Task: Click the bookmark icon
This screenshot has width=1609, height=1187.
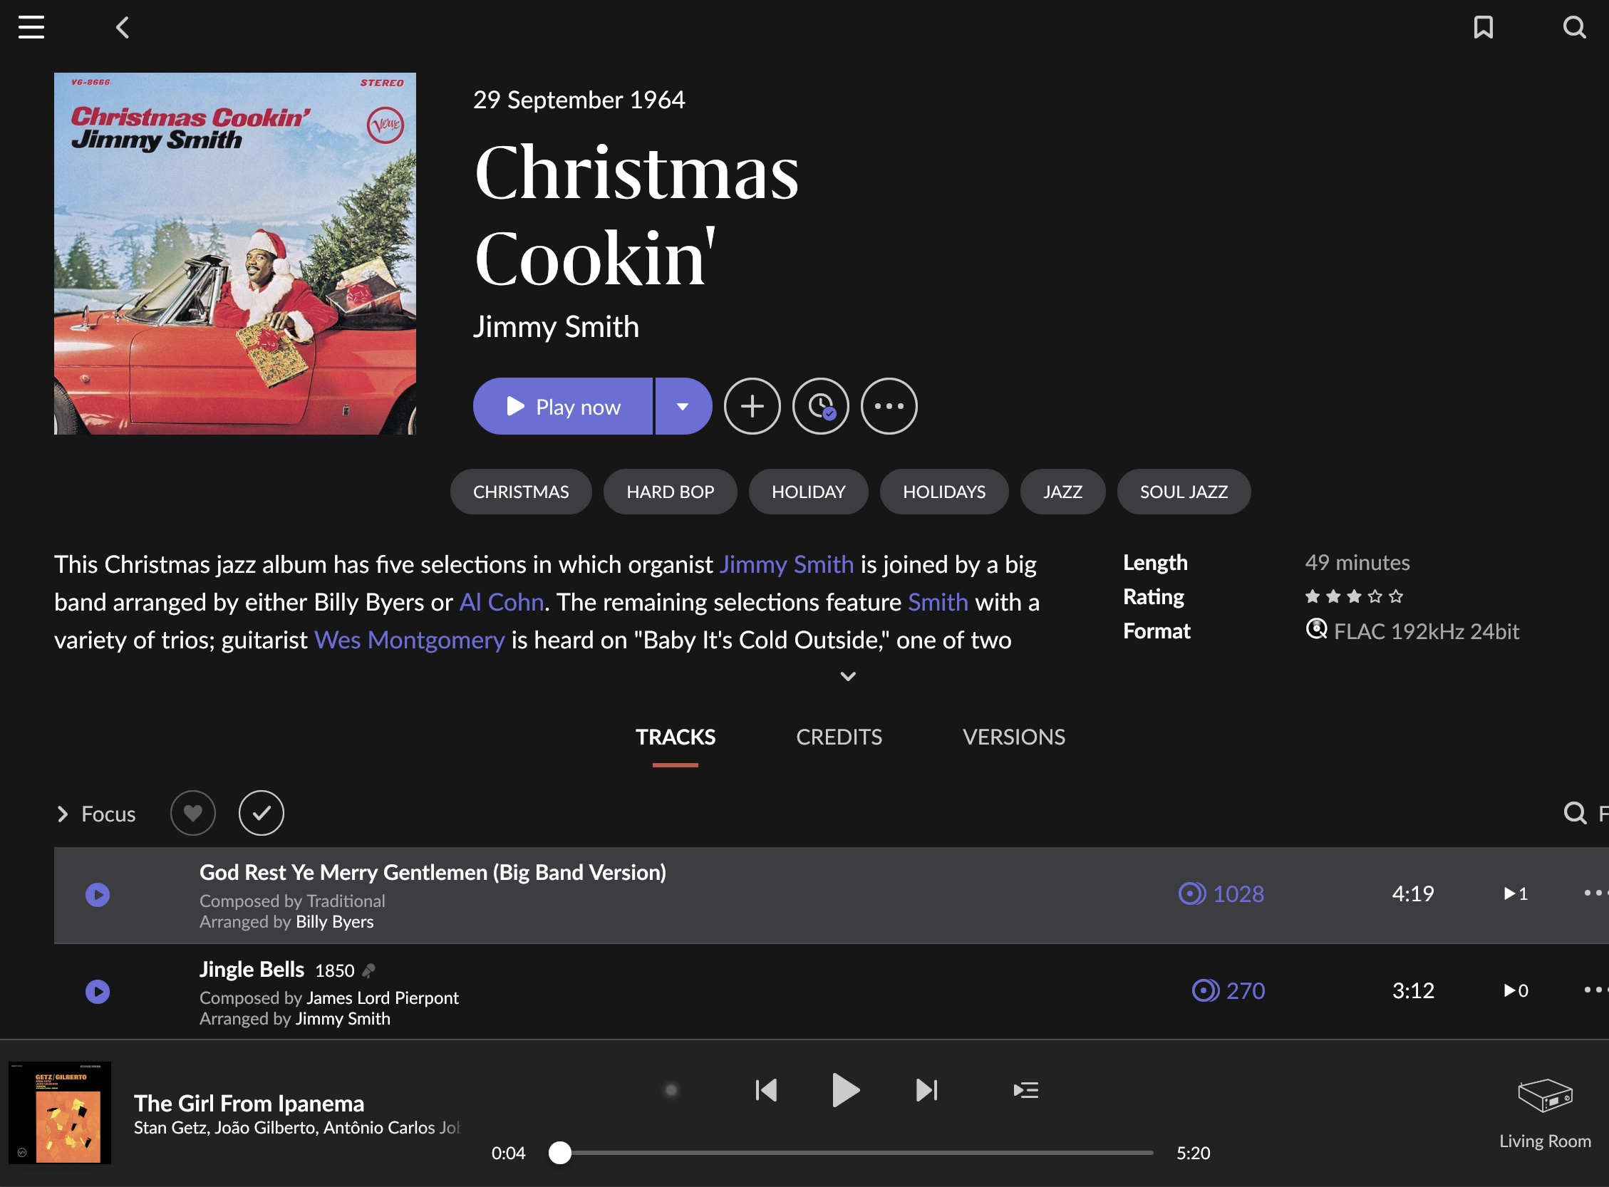Action: 1484,27
